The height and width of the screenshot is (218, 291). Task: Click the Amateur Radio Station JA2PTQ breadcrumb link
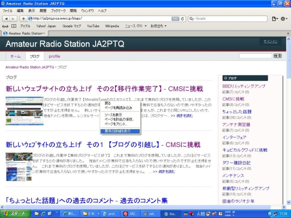pos(30,67)
